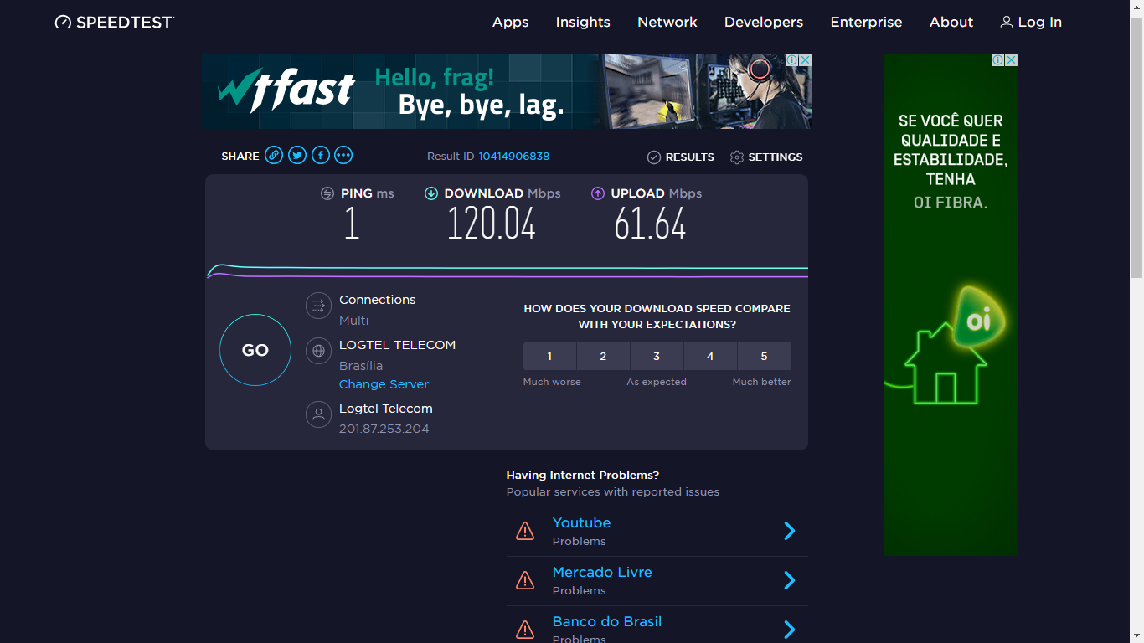The width and height of the screenshot is (1144, 643).
Task: Click Change Server link
Action: tap(384, 384)
